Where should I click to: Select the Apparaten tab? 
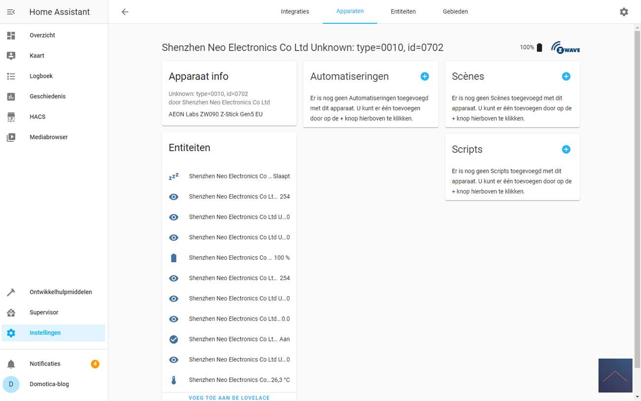click(350, 12)
